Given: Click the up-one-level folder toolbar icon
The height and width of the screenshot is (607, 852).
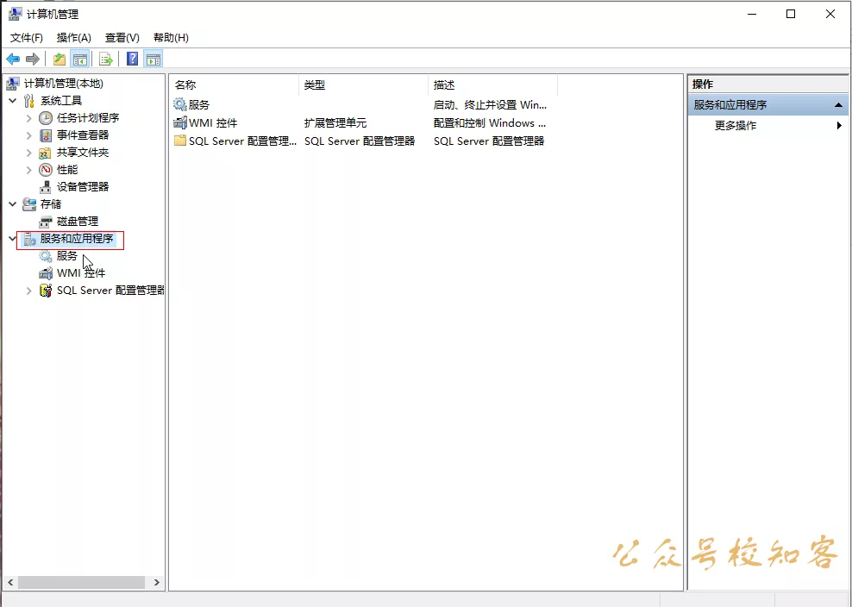Looking at the screenshot, I should (x=58, y=59).
